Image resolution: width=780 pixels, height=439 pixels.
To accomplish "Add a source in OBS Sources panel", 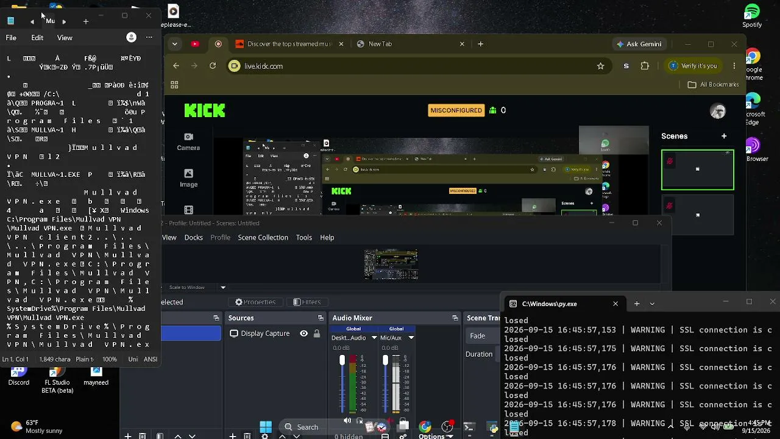I will coord(232,436).
